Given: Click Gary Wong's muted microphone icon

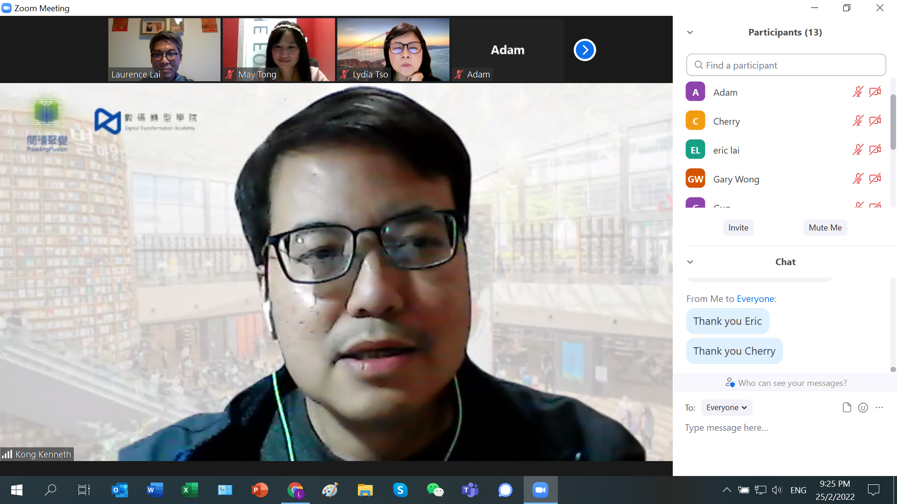Looking at the screenshot, I should 858,179.
